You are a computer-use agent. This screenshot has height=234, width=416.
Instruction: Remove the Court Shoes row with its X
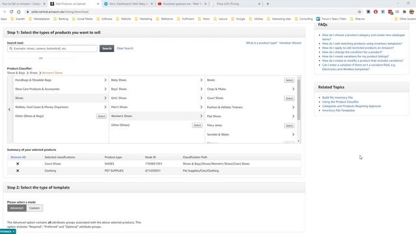coord(18,164)
